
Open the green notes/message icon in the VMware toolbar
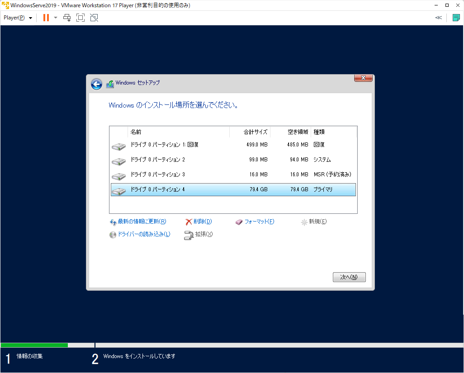click(456, 18)
